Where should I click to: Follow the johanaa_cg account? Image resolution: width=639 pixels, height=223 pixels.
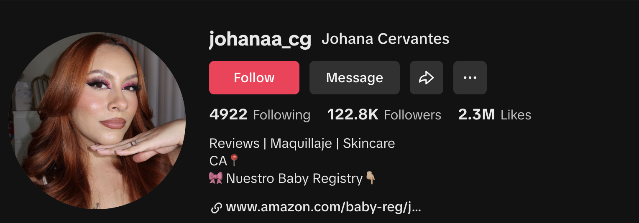tap(254, 78)
